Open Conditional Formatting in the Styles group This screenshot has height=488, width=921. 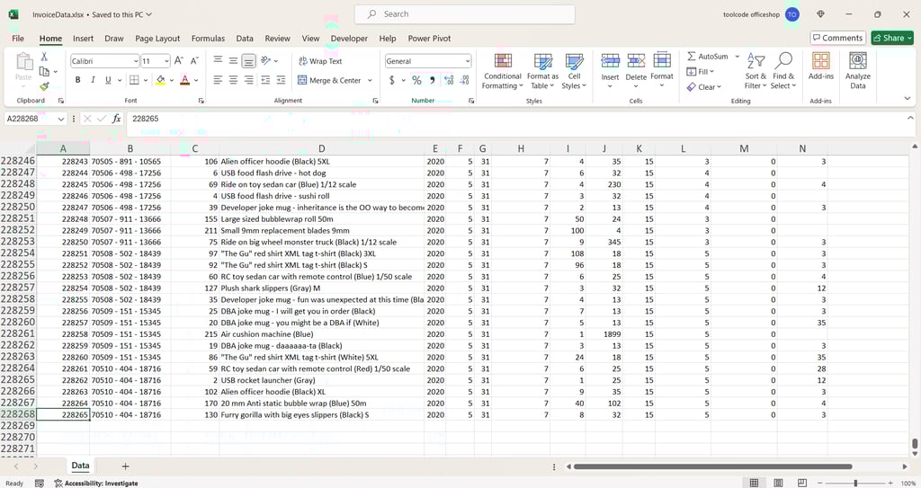point(502,69)
